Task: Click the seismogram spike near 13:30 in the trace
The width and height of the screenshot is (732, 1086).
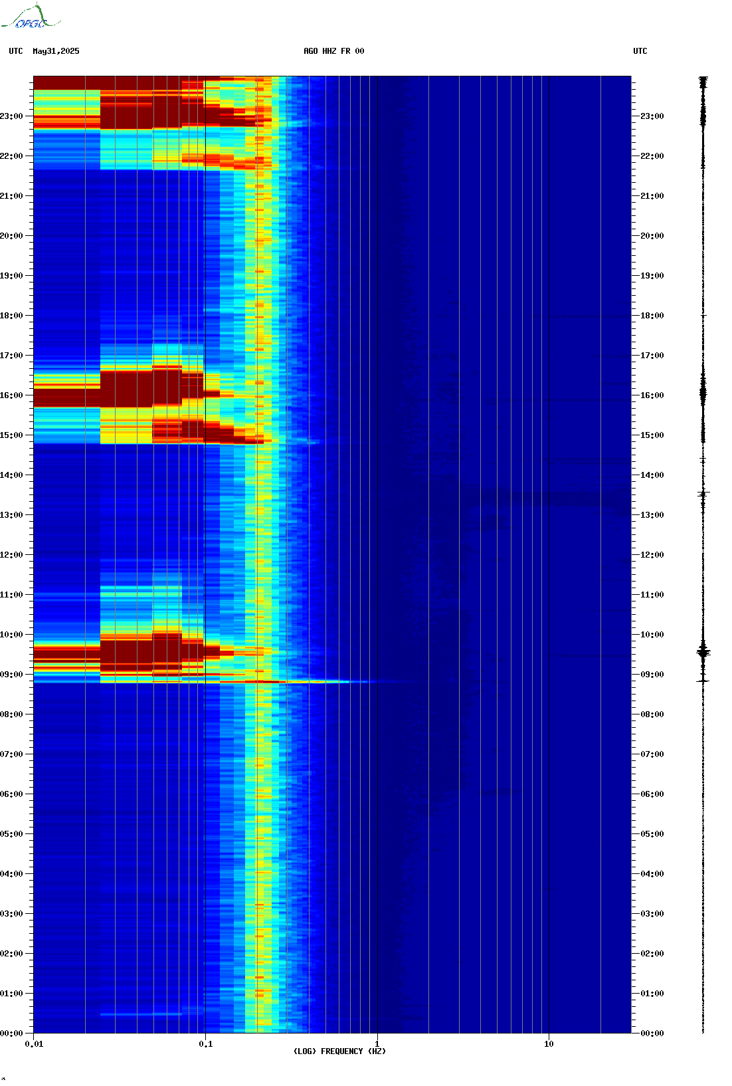Action: tap(703, 493)
